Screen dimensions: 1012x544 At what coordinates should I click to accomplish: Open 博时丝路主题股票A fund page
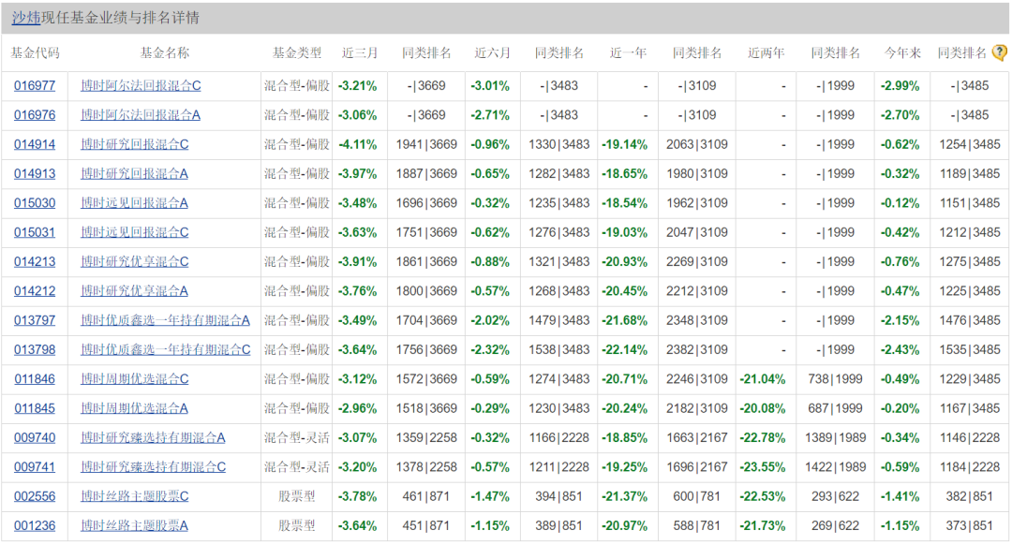click(x=134, y=526)
